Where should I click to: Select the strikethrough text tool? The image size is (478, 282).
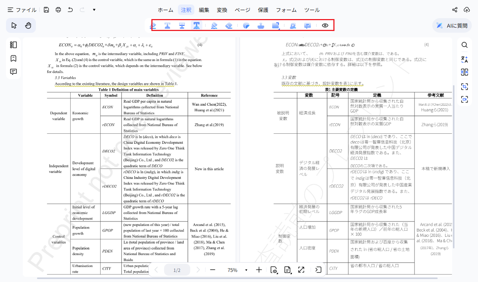[182, 25]
